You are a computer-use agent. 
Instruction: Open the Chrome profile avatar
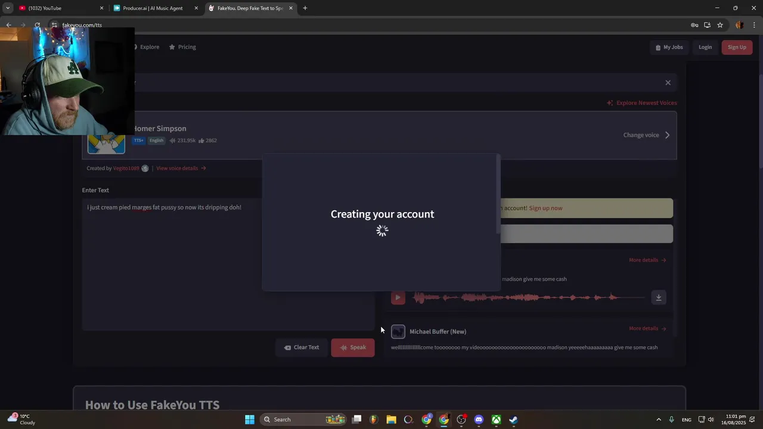click(740, 25)
